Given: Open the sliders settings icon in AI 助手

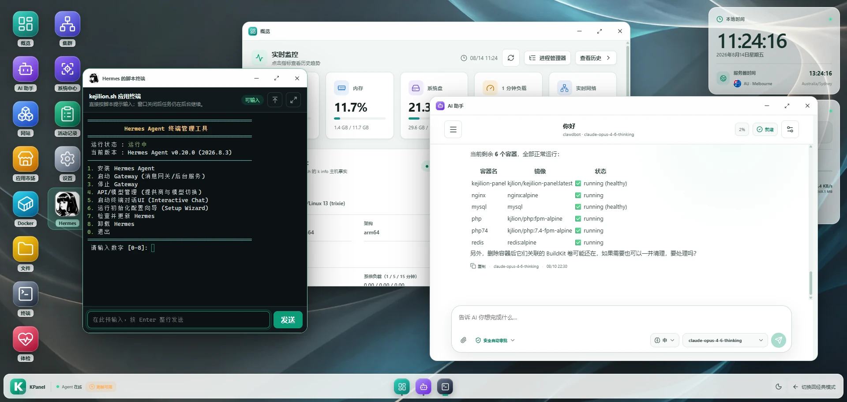Looking at the screenshot, I should (x=790, y=129).
